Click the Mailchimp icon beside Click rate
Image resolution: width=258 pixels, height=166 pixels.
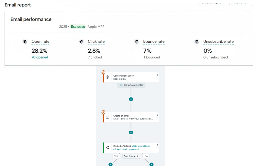tap(81, 42)
